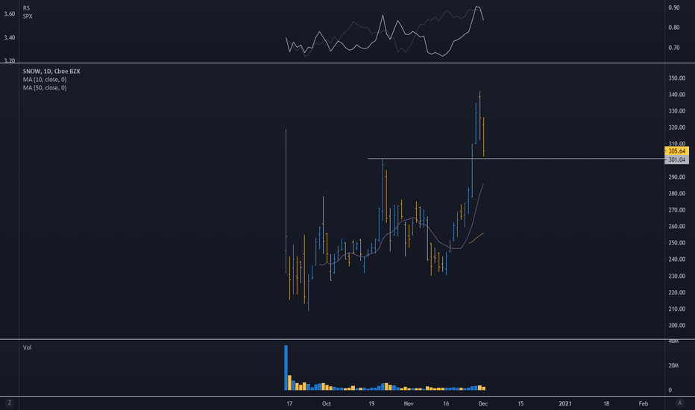Select the MA (10, close, 0) indicator label
The height and width of the screenshot is (410, 695).
pyautogui.click(x=45, y=80)
